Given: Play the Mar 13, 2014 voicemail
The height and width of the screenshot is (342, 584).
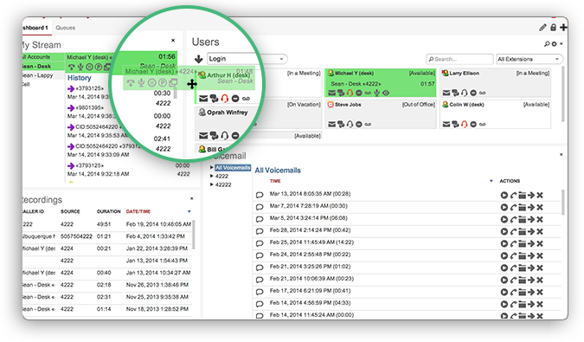Looking at the screenshot, I should point(504,195).
